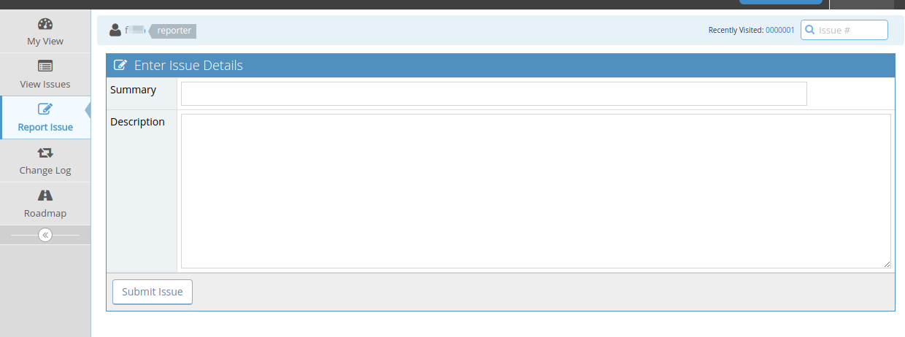Select the View Issues list icon
The height and width of the screenshot is (337, 905).
pos(45,66)
